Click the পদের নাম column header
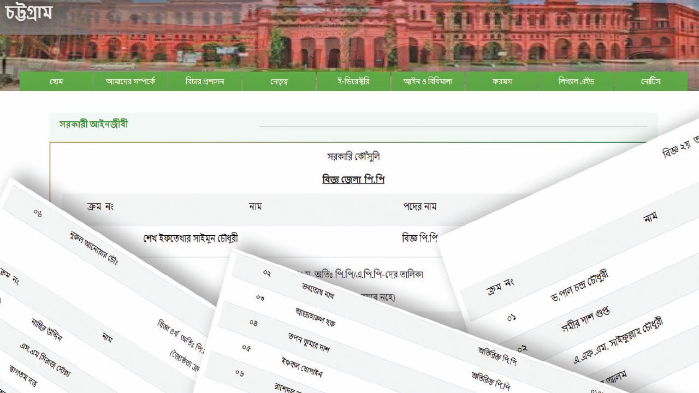Viewport: 699px width, 393px height. coord(420,207)
